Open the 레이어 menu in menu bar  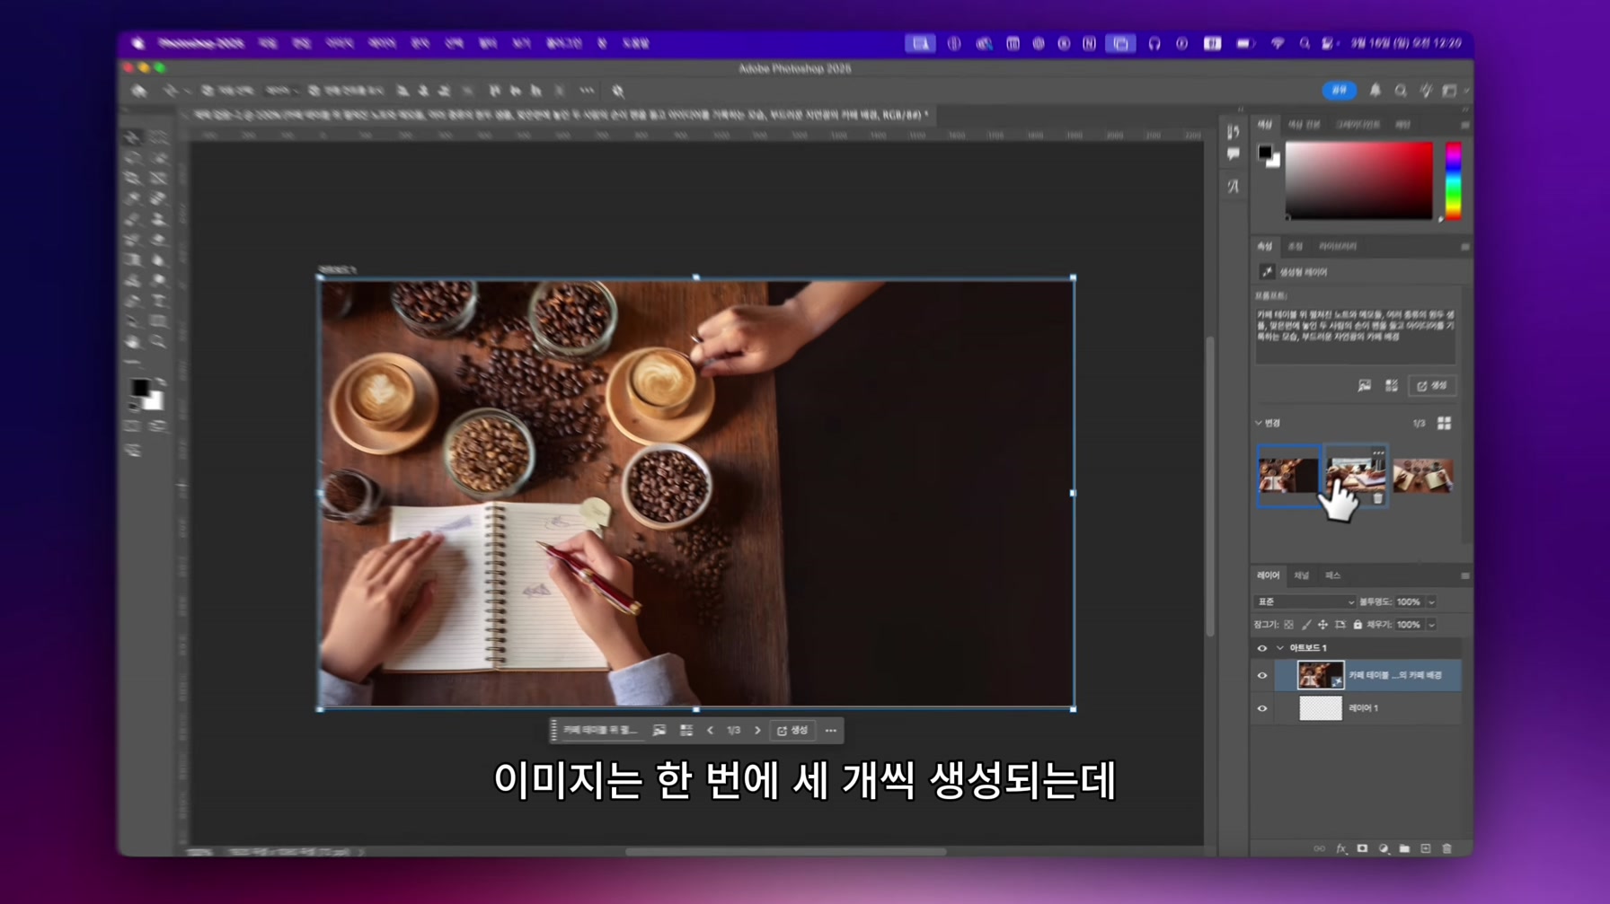click(382, 43)
